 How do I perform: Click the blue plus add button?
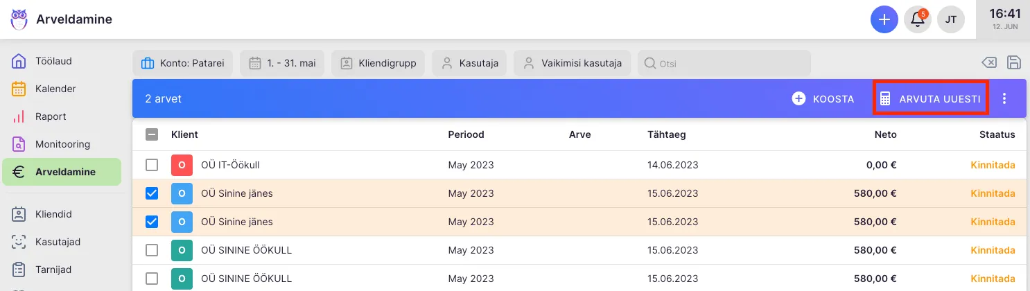(884, 19)
